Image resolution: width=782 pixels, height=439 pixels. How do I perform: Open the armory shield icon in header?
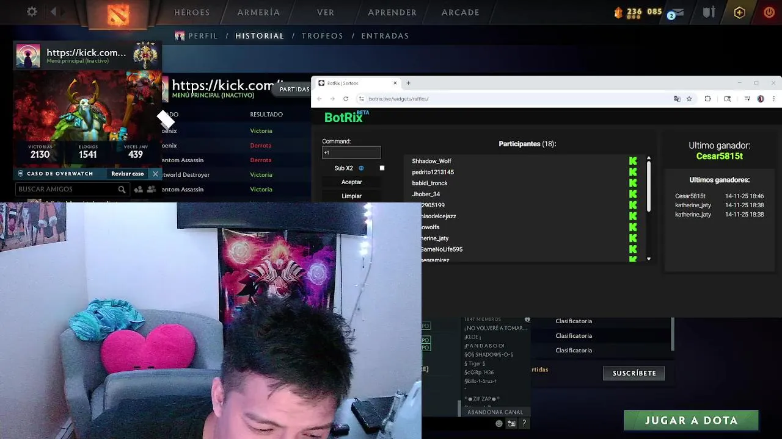[709, 12]
